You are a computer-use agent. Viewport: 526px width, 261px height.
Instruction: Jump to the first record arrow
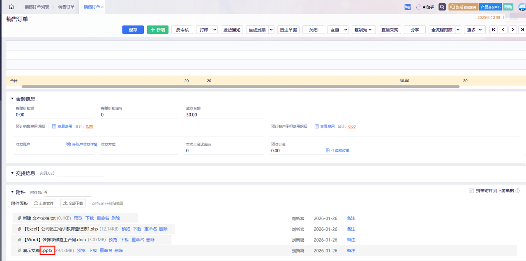[x=494, y=30]
